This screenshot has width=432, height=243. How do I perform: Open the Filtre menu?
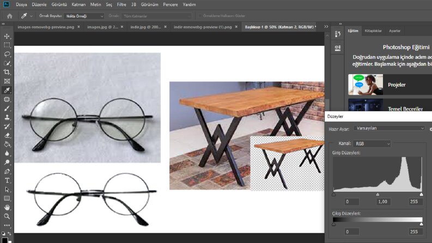(121, 5)
